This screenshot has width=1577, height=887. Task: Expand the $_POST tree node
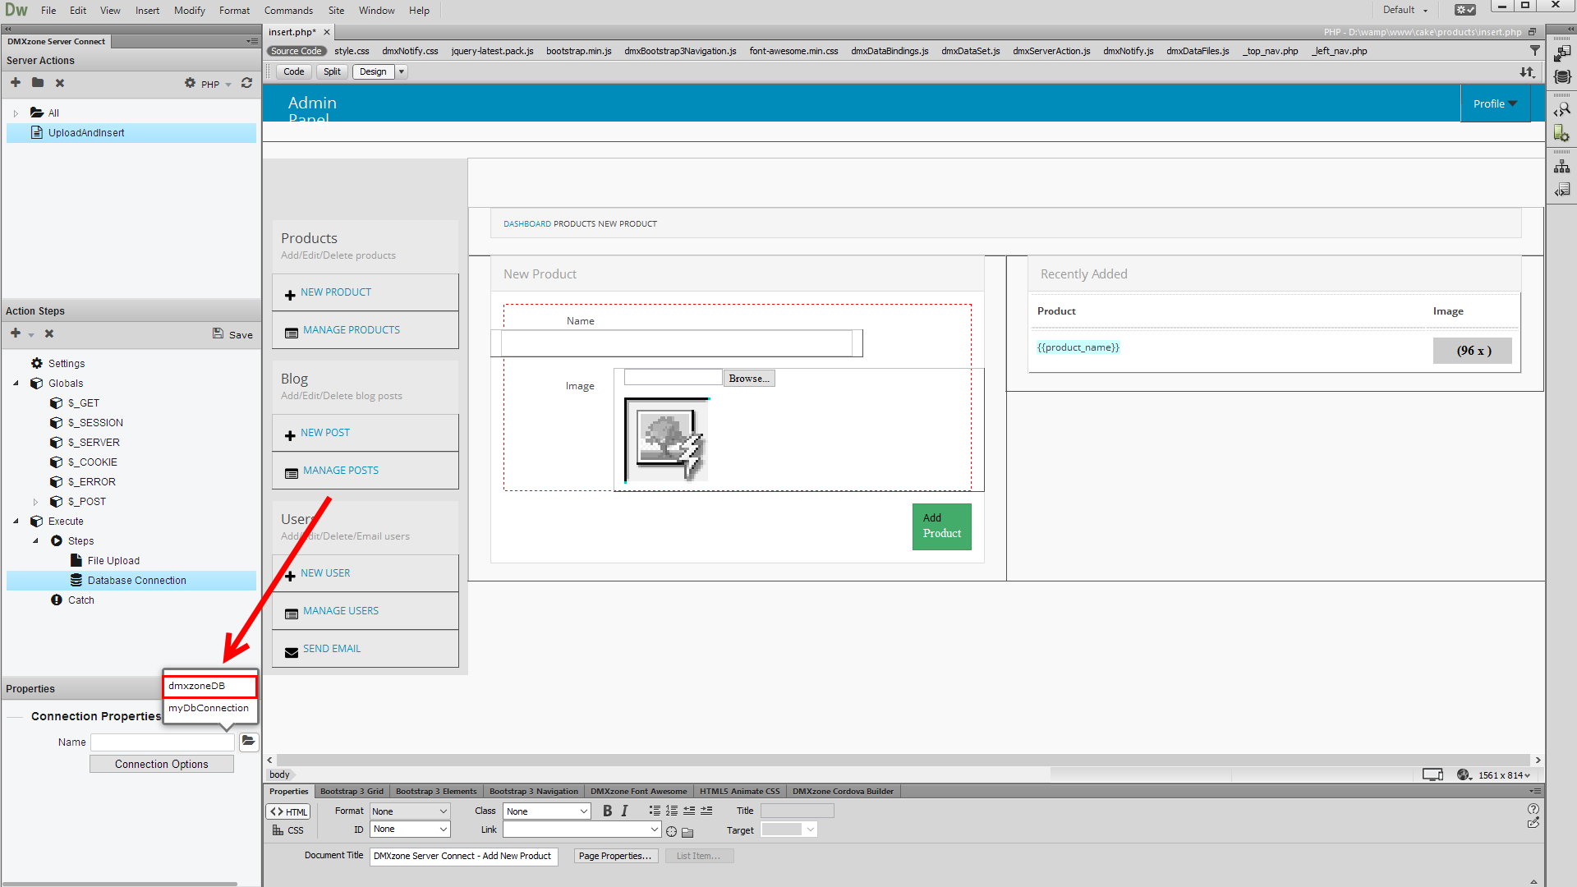click(x=35, y=502)
